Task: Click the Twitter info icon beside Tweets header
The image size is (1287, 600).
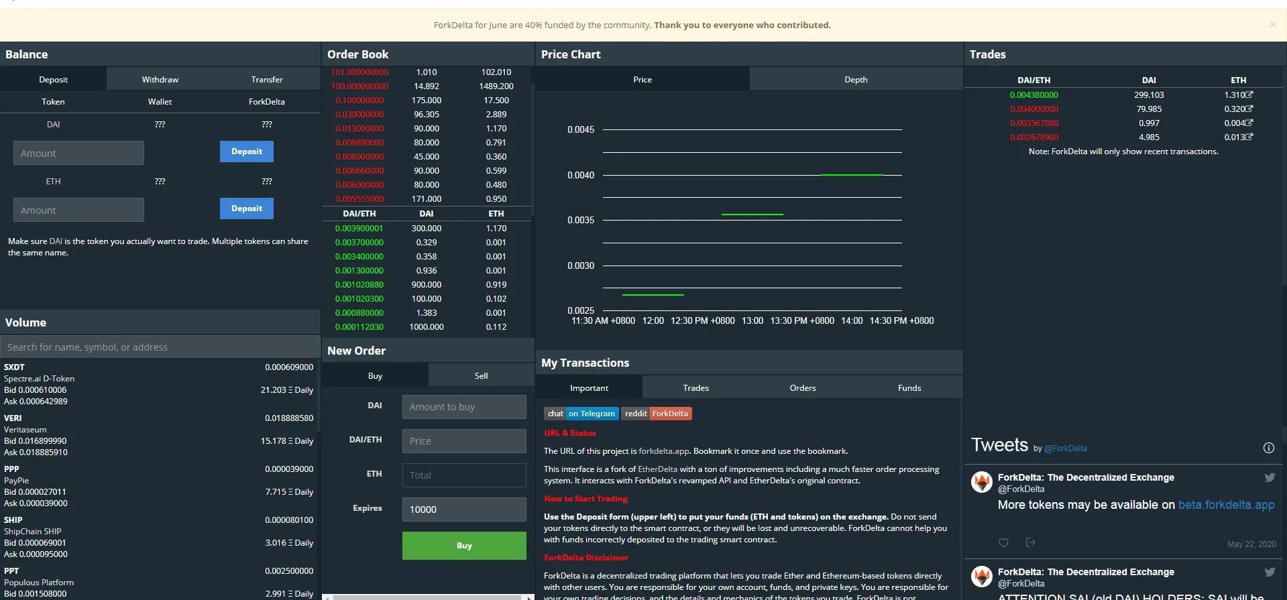Action: click(x=1268, y=448)
